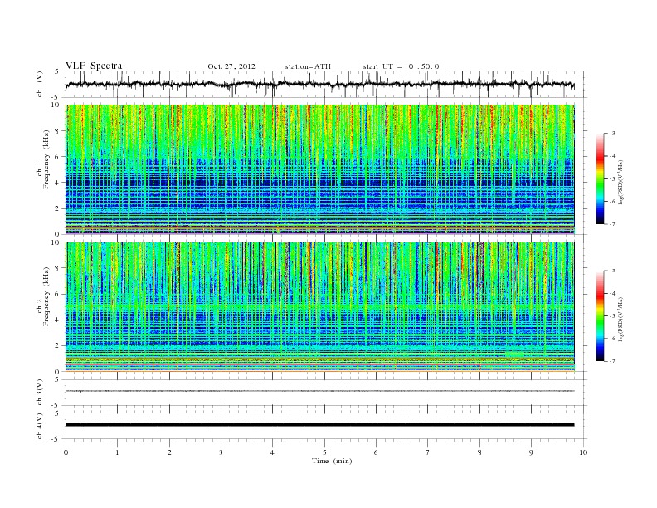Click the "1" minute tick label
The height and width of the screenshot is (508, 657).
coord(117,452)
